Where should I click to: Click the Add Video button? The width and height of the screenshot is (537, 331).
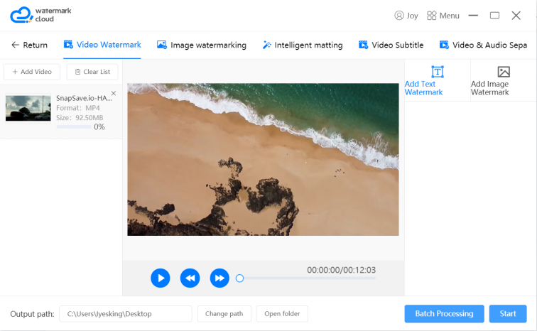point(32,72)
